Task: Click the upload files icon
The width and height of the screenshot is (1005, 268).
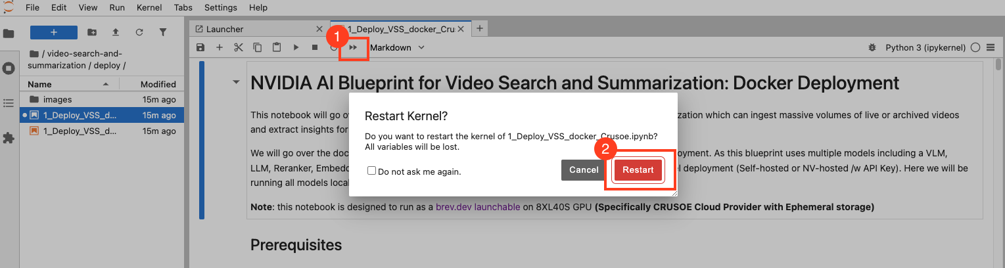Action: 116,32
